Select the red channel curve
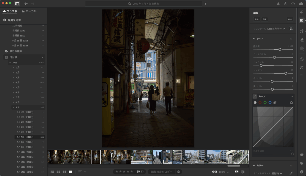The width and height of the screenshot is (306, 176). pyautogui.click(x=260, y=102)
